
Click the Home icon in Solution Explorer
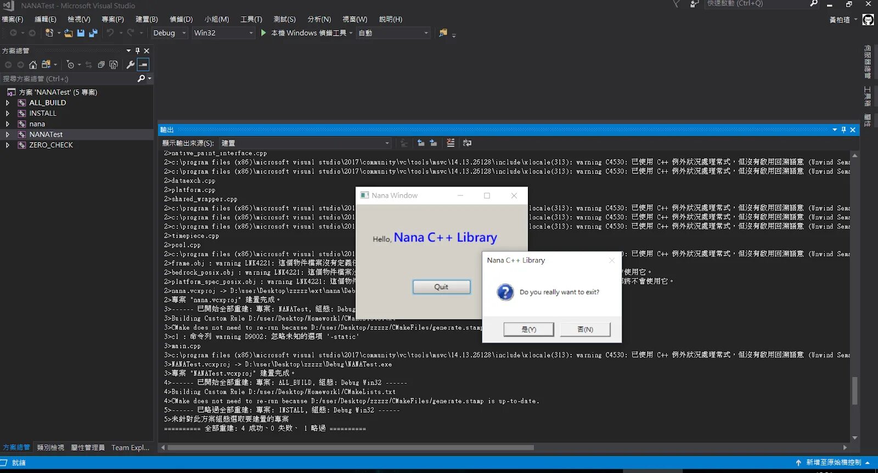33,65
